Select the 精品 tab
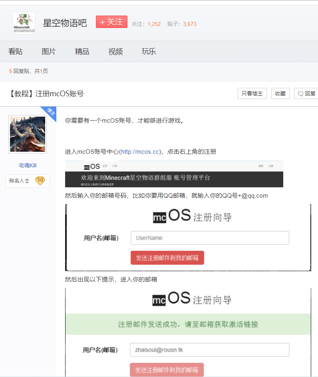Image resolution: width=318 pixels, height=377 pixels. point(82,52)
